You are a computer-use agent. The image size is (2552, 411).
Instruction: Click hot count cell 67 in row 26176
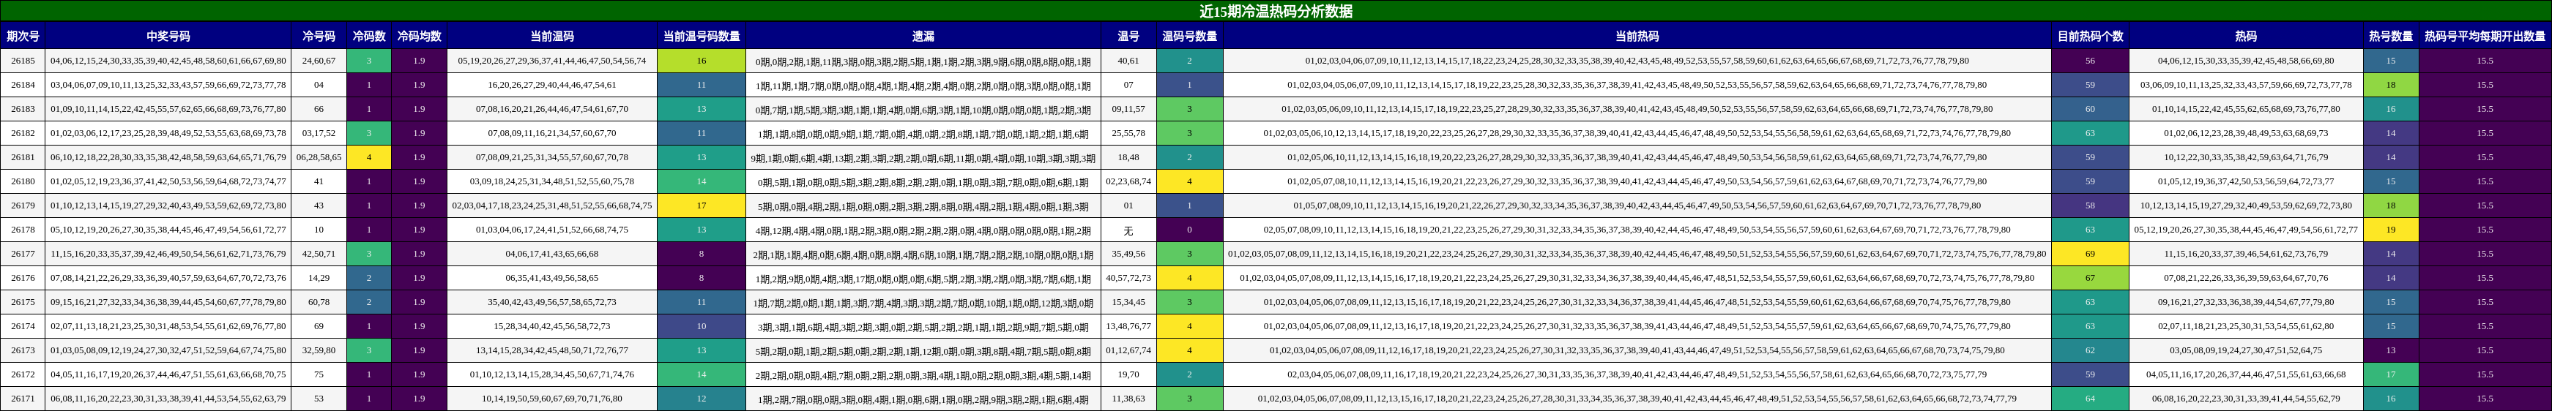[2091, 279]
